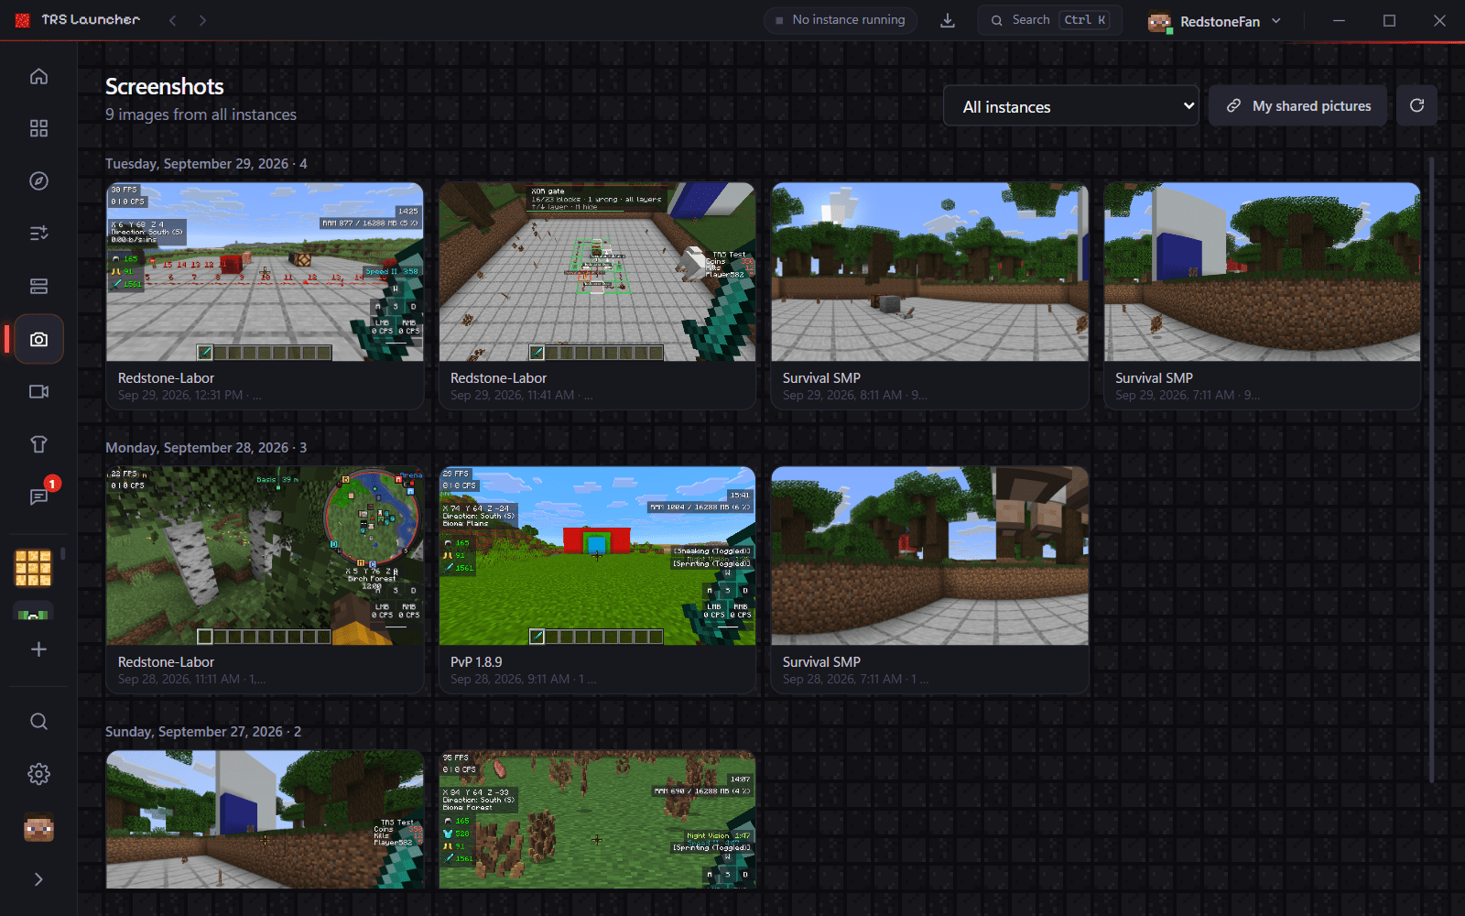Go forward with the right arrow
The image size is (1465, 916).
pyautogui.click(x=202, y=20)
